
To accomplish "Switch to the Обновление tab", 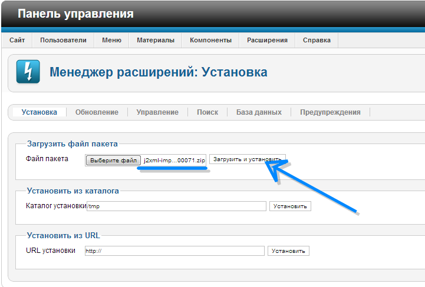I will pyautogui.click(x=97, y=112).
